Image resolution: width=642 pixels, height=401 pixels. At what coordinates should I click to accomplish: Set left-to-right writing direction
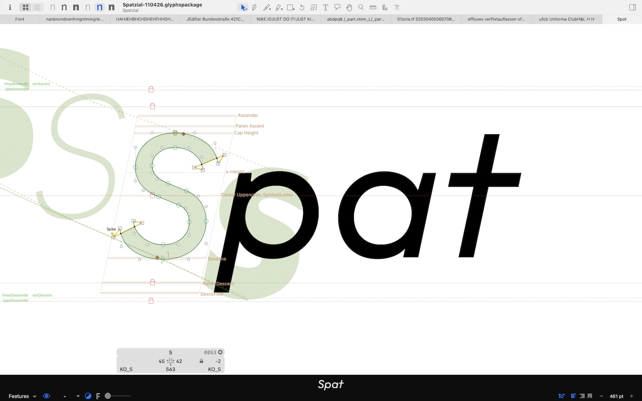coord(573,396)
